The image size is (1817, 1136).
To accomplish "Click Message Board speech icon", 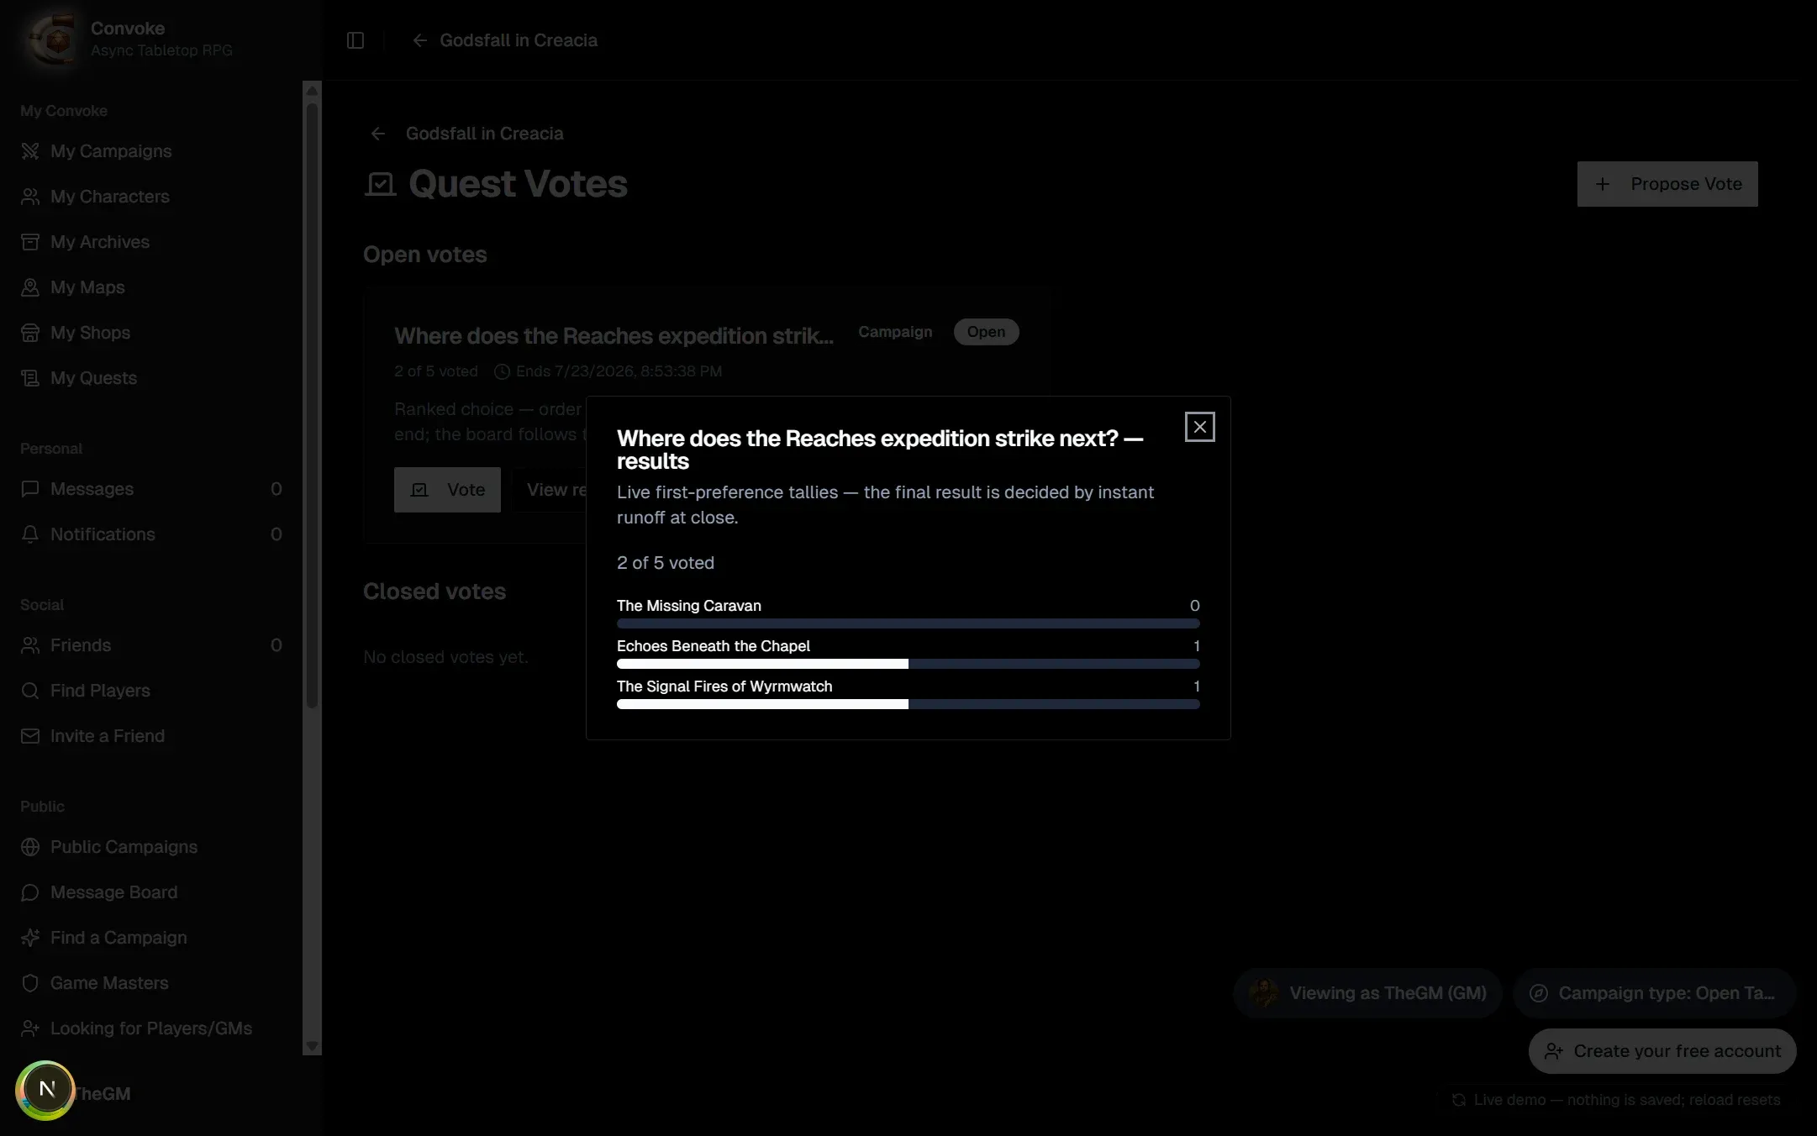I will click(30, 892).
